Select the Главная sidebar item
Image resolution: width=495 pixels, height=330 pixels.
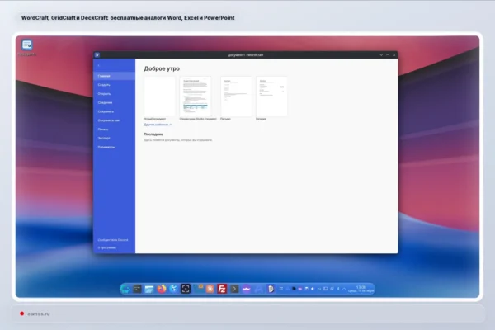click(x=115, y=76)
